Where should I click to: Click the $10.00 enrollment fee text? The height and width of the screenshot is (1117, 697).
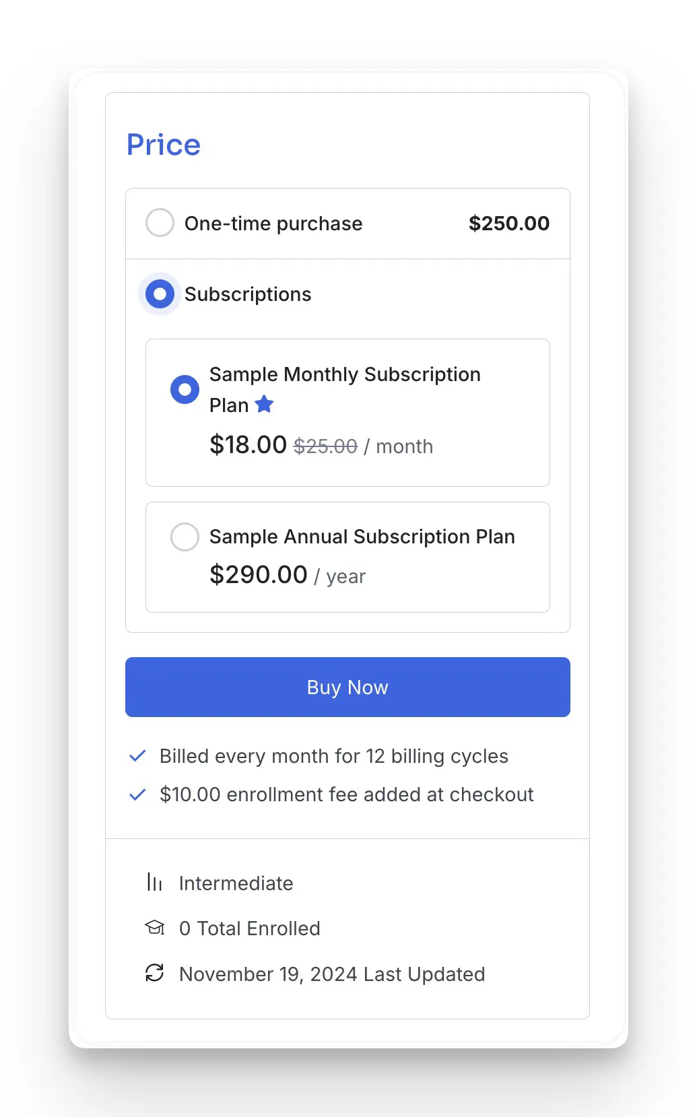click(x=345, y=794)
